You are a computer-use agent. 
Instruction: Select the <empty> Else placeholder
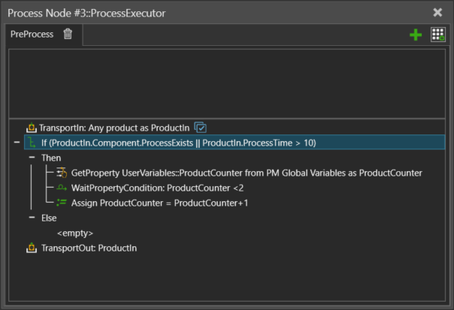[x=74, y=233]
